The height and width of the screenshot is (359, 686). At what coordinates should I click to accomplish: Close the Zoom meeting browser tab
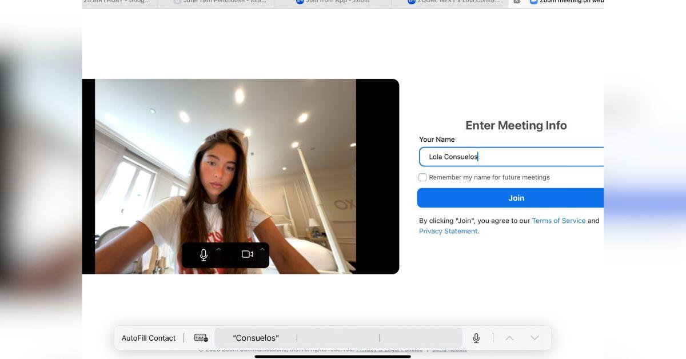click(x=517, y=2)
